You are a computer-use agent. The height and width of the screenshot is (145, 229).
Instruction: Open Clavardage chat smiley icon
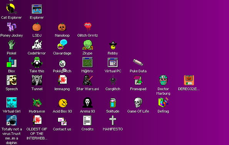coord(62,45)
